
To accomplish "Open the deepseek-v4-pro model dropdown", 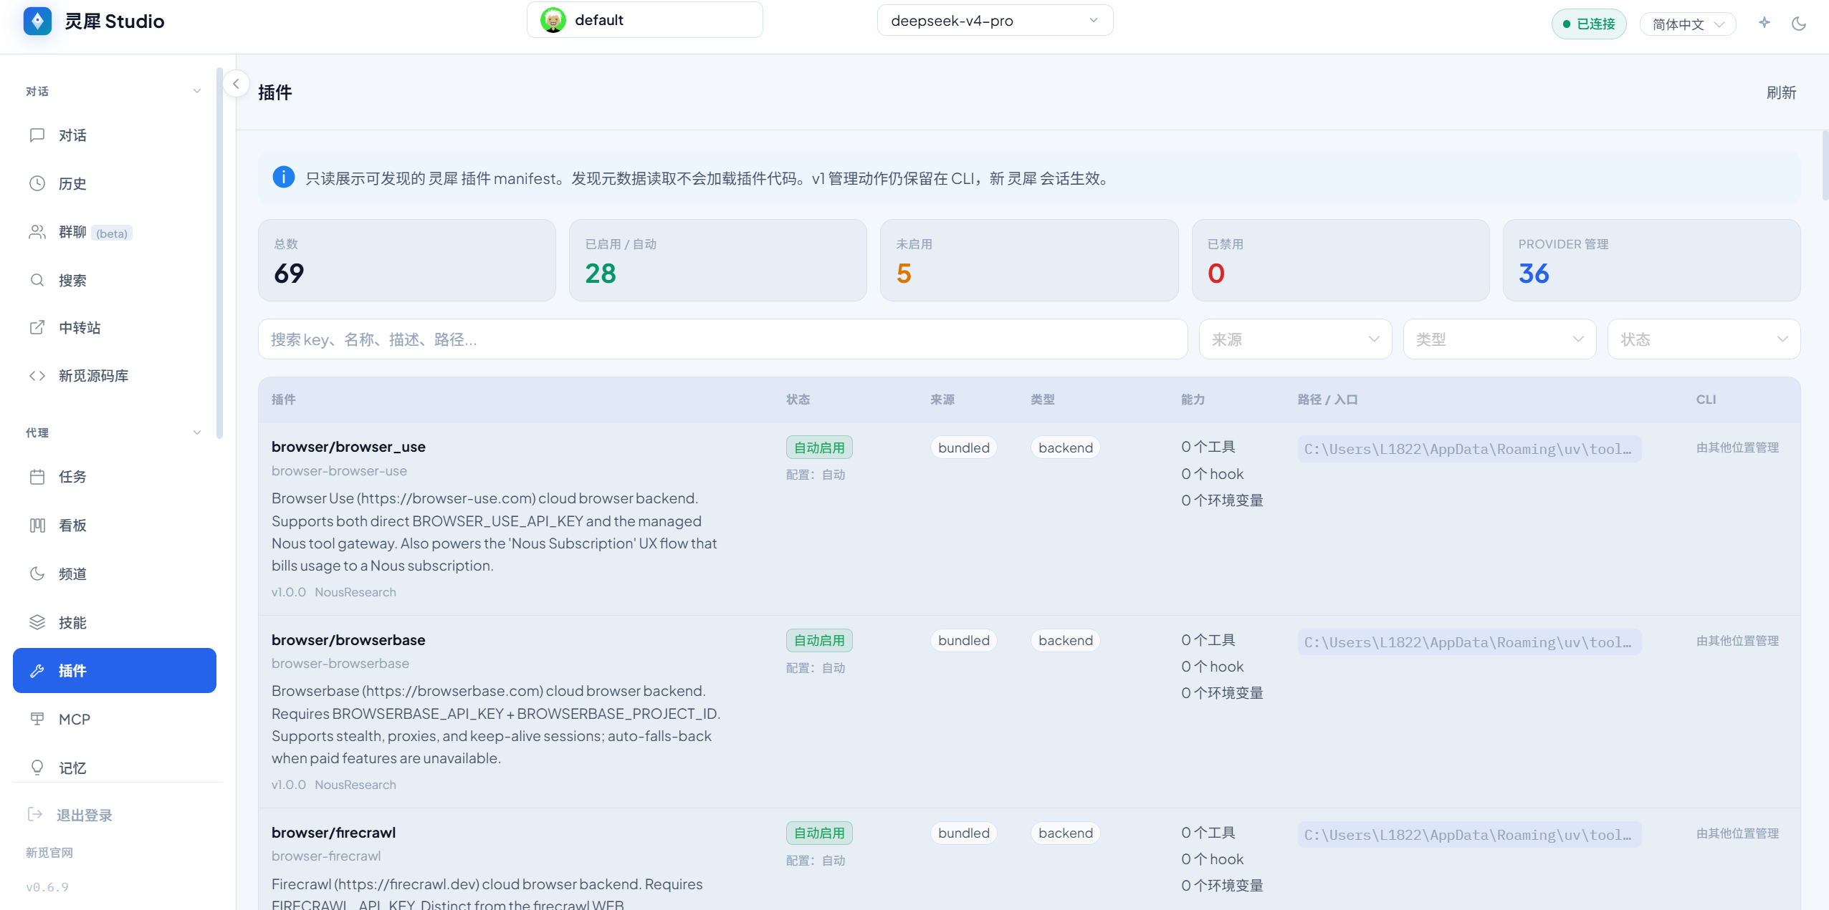I will coord(995,20).
